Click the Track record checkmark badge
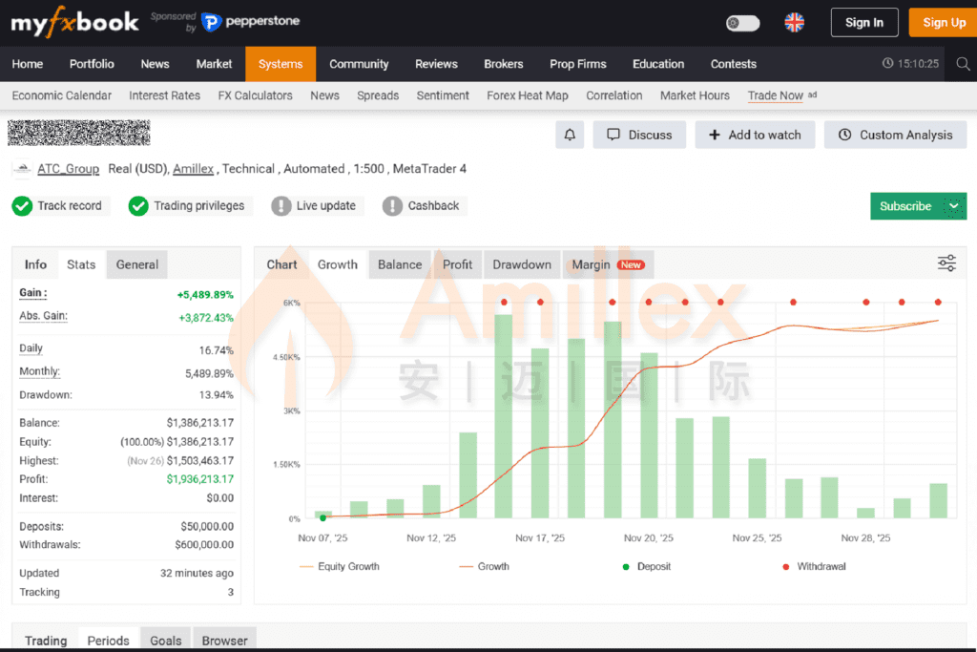The width and height of the screenshot is (977, 652). (x=22, y=205)
